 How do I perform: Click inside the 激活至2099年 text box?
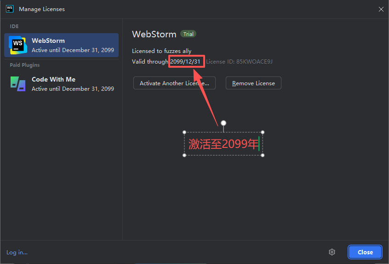coord(223,144)
